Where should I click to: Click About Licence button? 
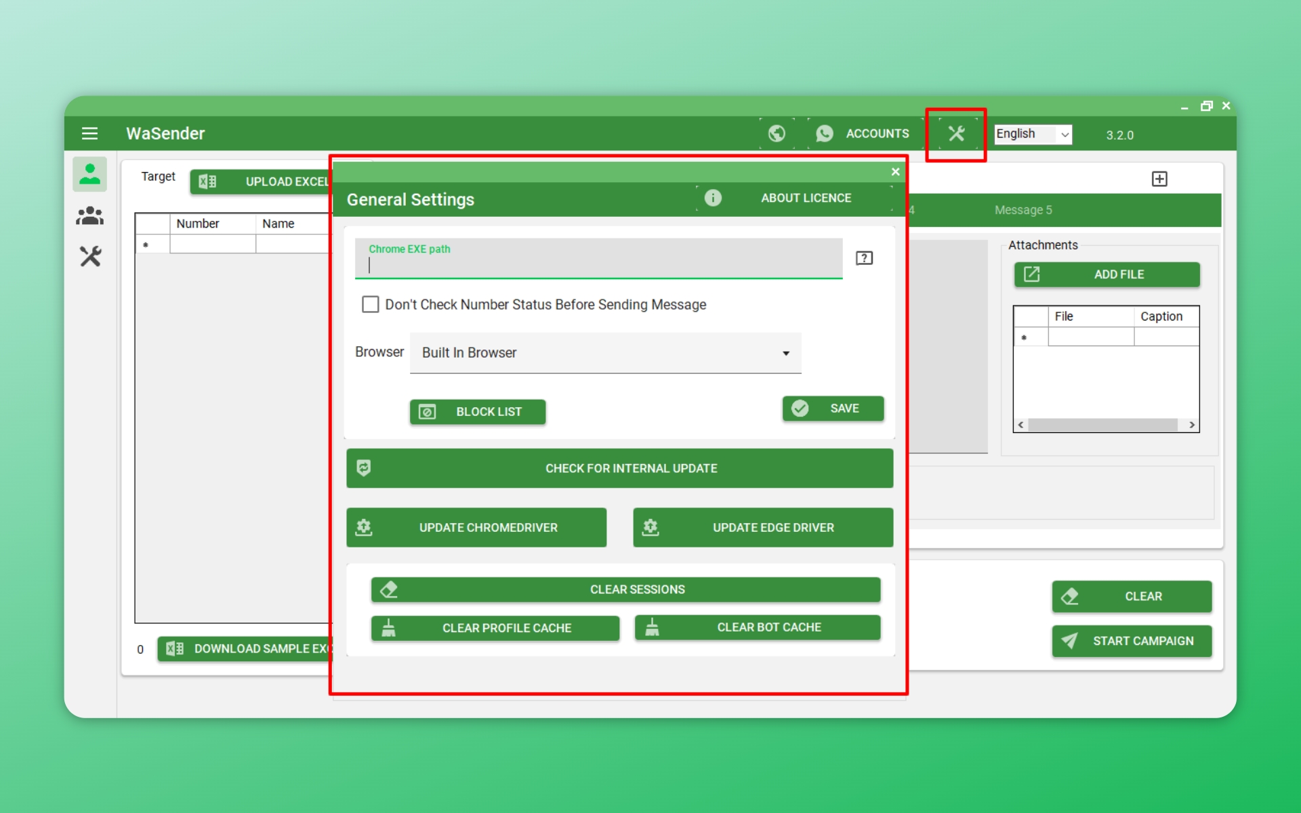[793, 198]
